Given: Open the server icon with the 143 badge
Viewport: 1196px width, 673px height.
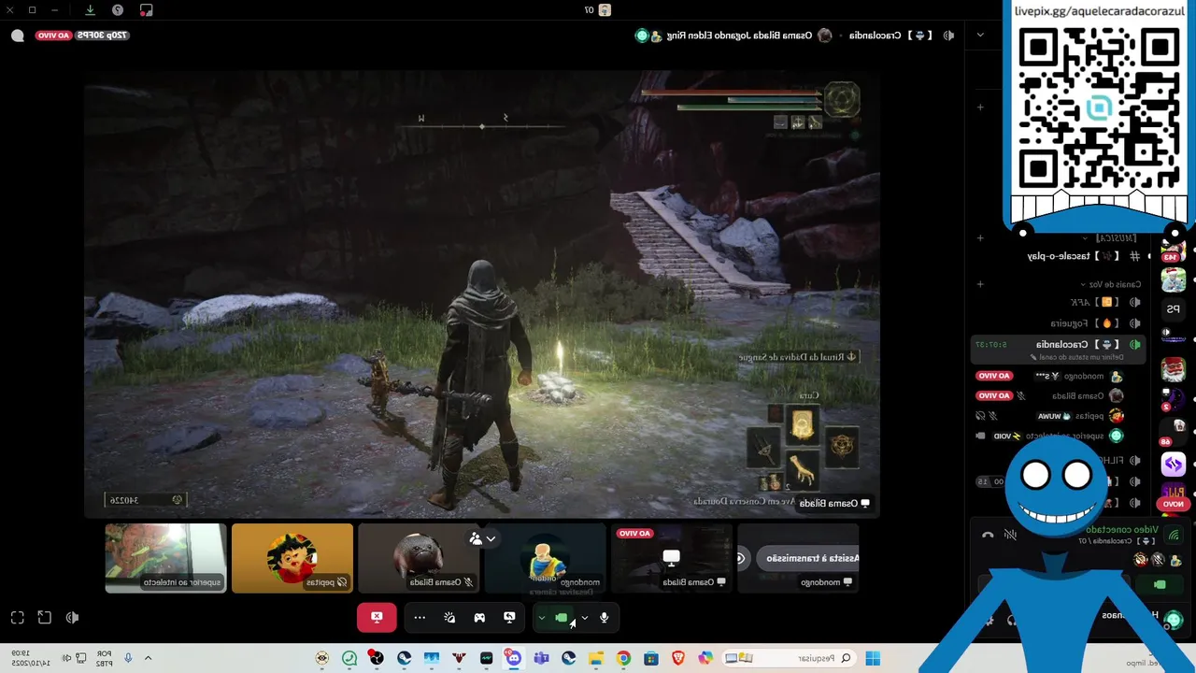Looking at the screenshot, I should [1174, 251].
